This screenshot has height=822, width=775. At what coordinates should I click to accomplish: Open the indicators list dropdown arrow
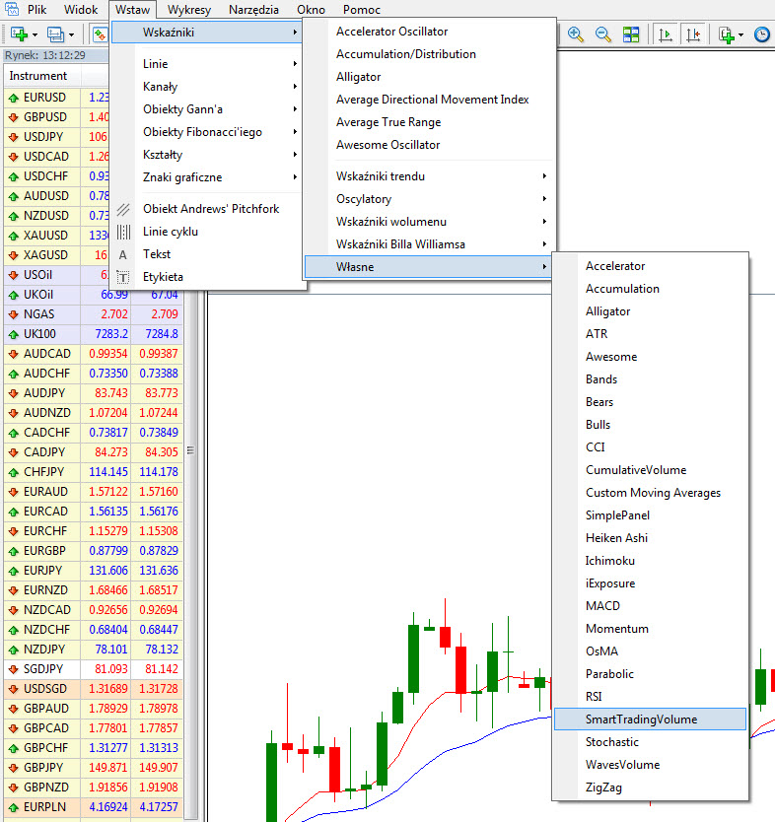coord(740,35)
